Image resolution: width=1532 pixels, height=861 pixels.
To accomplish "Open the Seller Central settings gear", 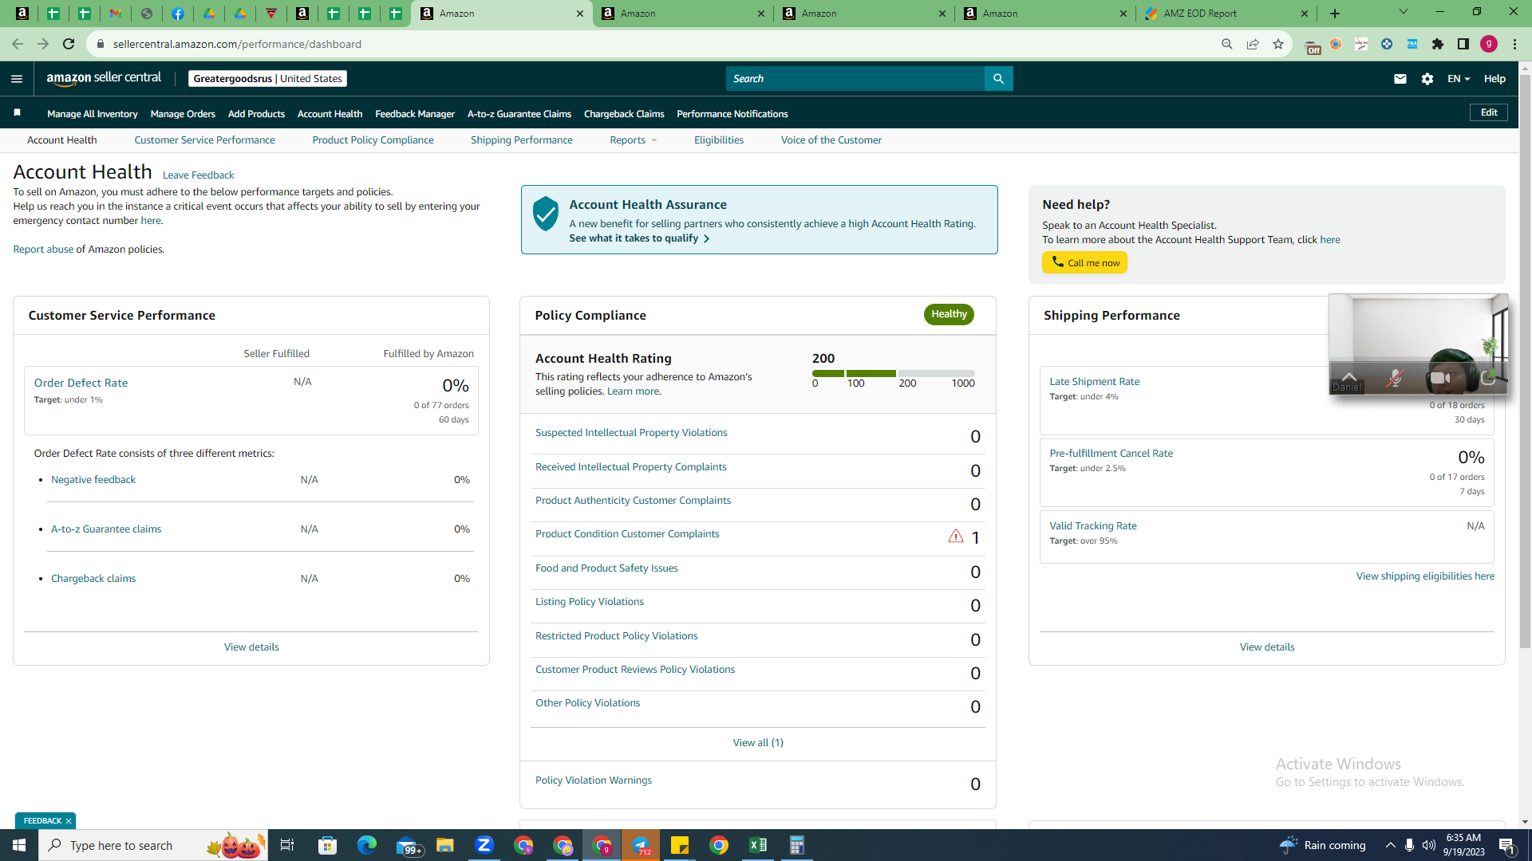I will (x=1427, y=79).
